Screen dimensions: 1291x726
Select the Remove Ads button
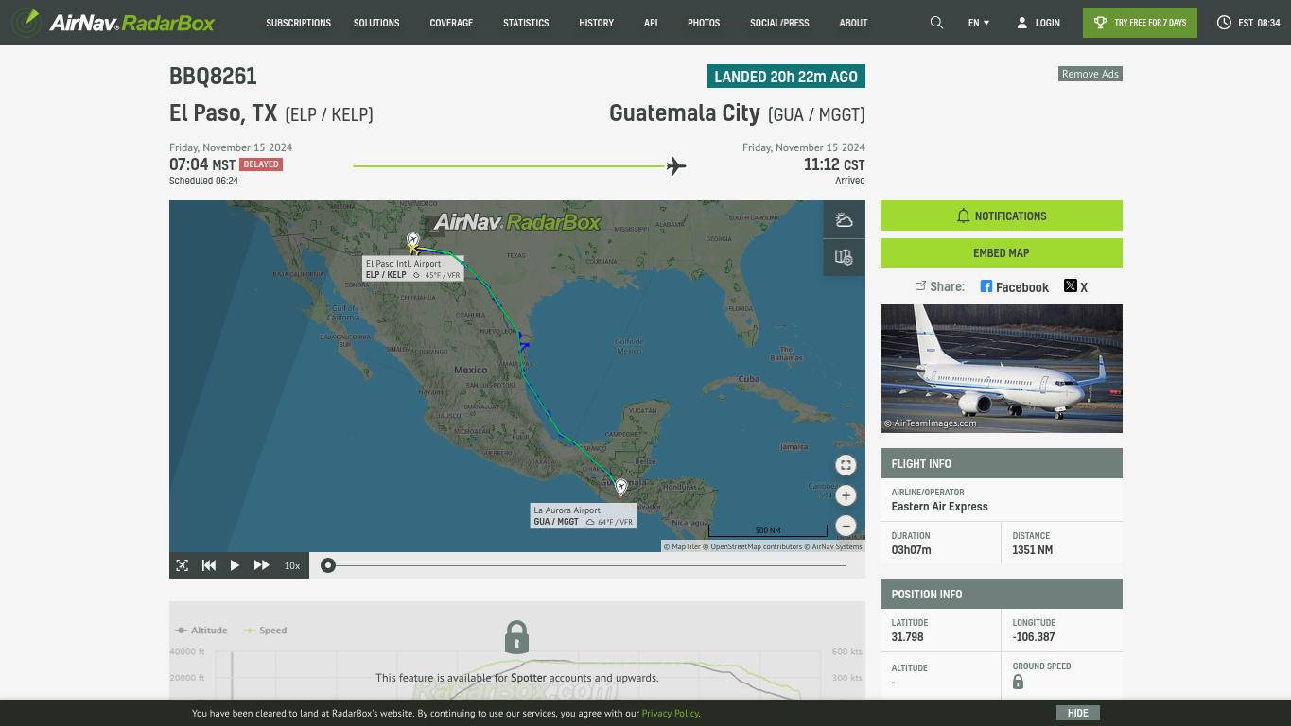pos(1090,74)
